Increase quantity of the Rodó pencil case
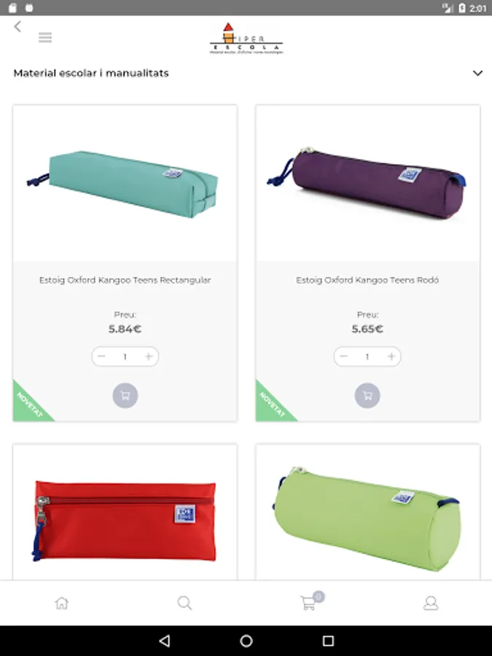 click(x=391, y=356)
